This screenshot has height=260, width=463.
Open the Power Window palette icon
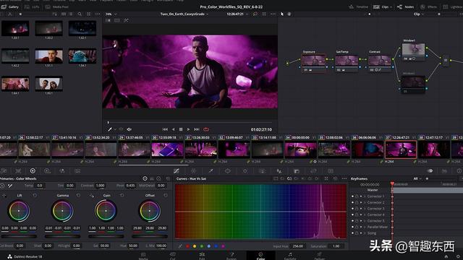[228, 171]
